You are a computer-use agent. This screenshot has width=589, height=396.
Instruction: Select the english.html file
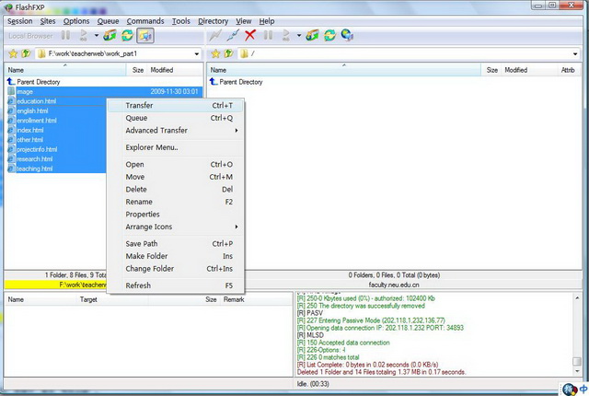[32, 111]
